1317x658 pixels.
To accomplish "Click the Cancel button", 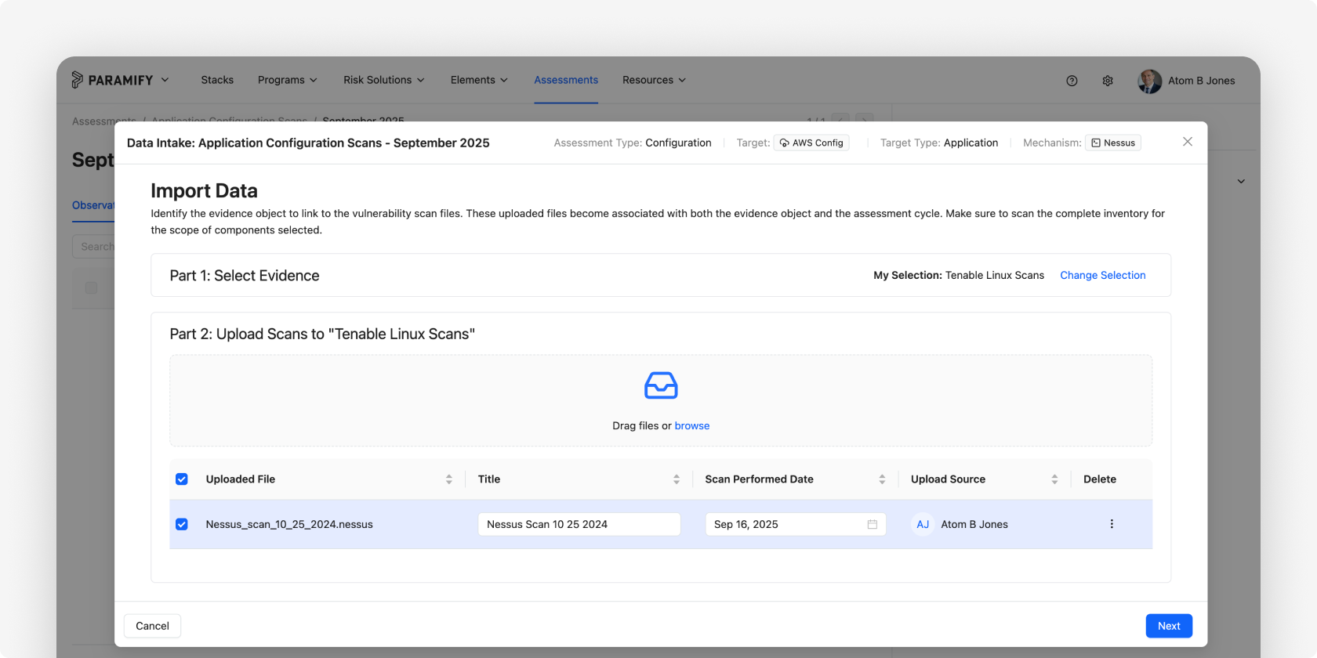I will tap(152, 626).
